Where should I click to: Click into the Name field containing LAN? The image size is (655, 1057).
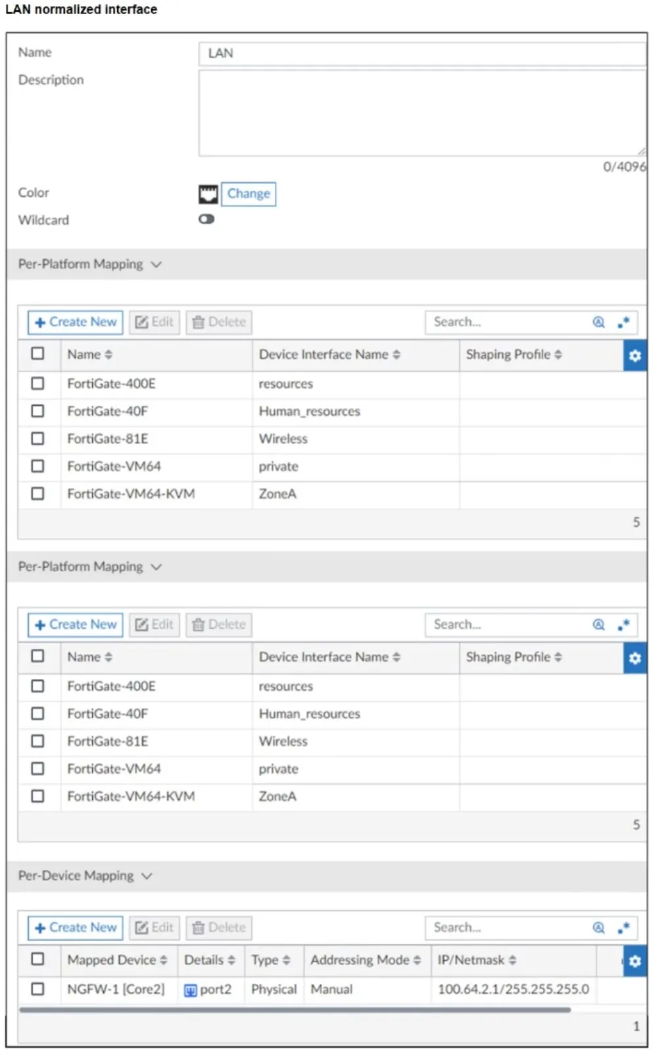pos(422,54)
